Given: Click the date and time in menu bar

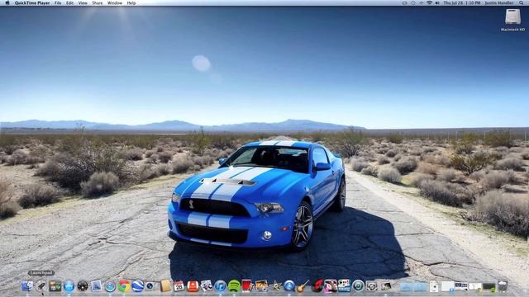Looking at the screenshot, I should coord(462,2).
